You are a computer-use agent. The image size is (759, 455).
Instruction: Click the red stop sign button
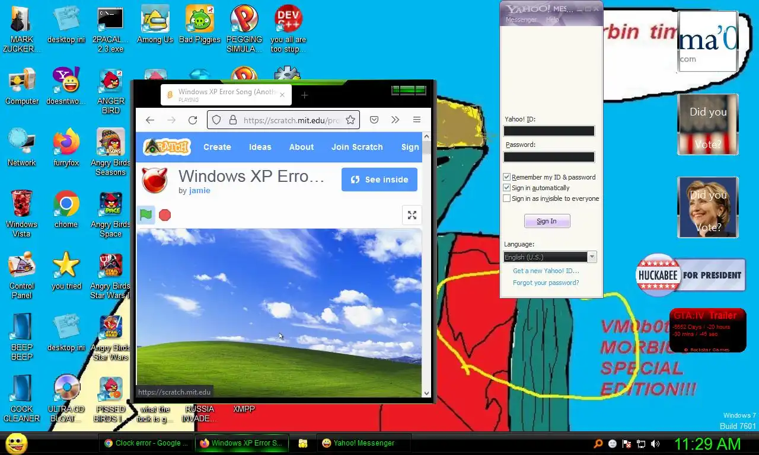click(165, 215)
